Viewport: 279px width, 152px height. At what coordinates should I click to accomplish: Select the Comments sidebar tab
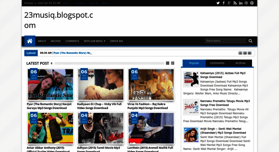pyautogui.click(x=217, y=63)
